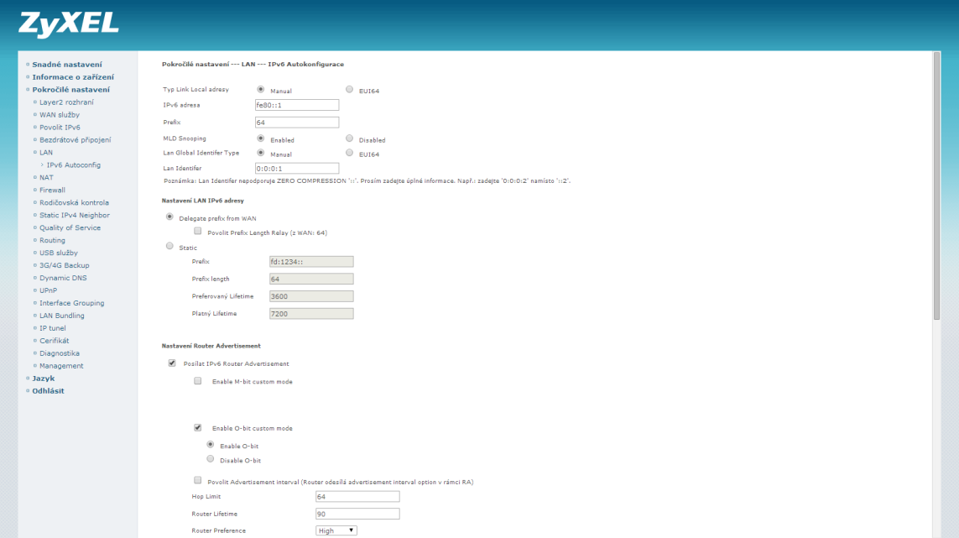Select Static LAN IPv6 address option
This screenshot has width=959, height=538.
coord(169,246)
